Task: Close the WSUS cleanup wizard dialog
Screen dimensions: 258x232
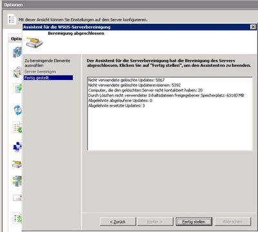Action: tap(253, 27)
